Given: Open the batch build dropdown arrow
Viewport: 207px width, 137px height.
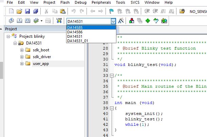Looking at the screenshot, I should click(x=41, y=21).
